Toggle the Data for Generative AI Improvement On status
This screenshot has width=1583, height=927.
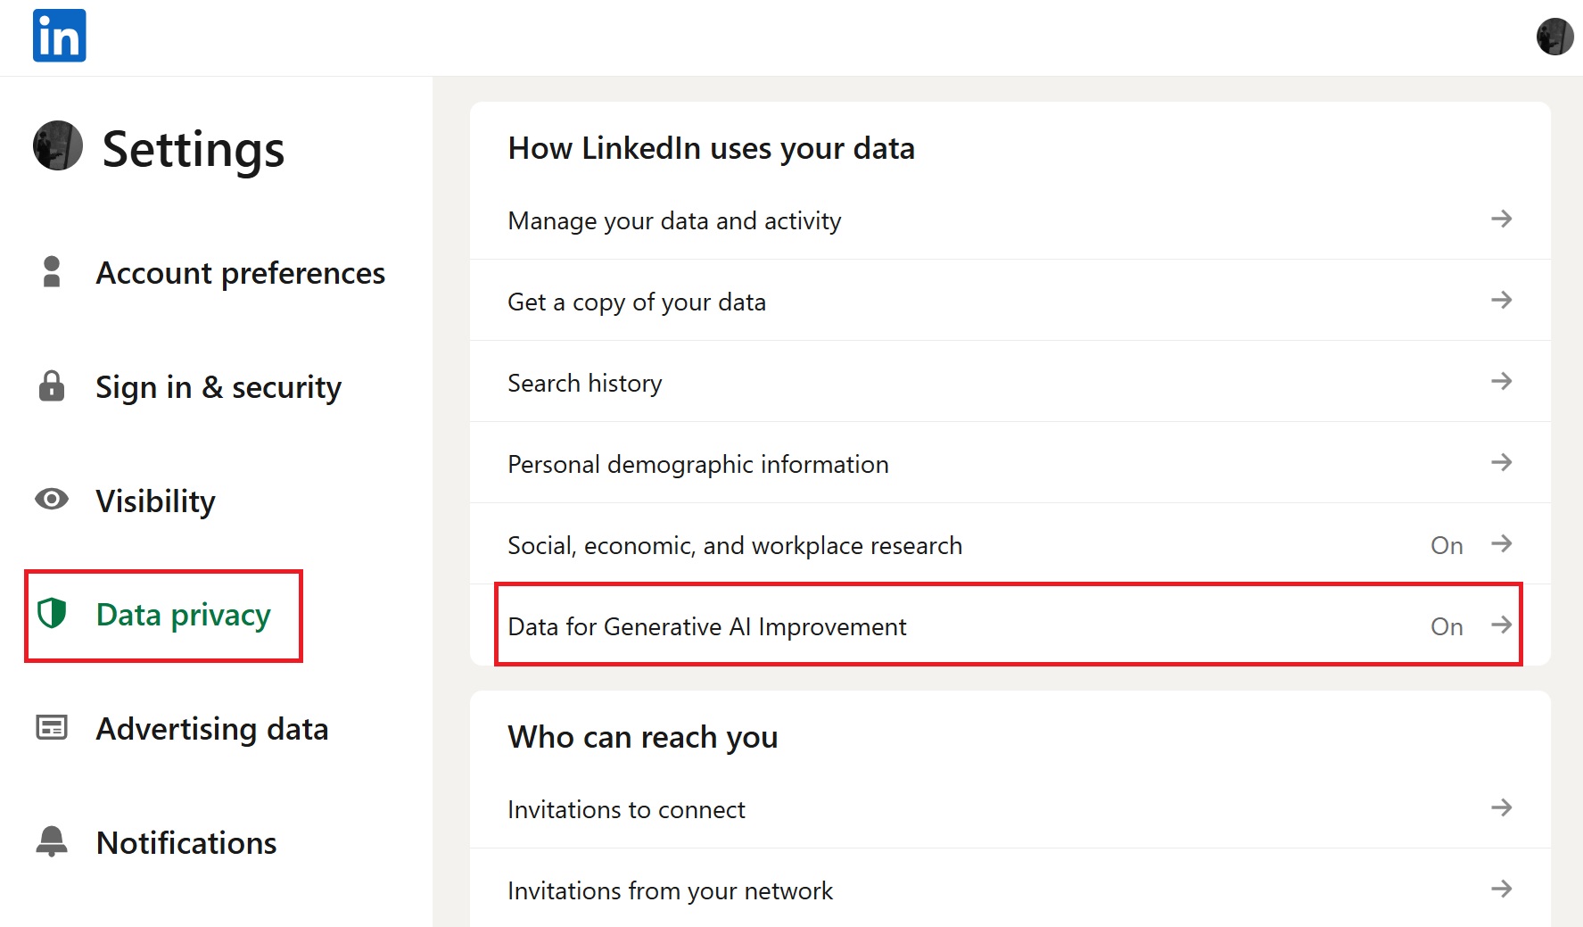[1447, 626]
